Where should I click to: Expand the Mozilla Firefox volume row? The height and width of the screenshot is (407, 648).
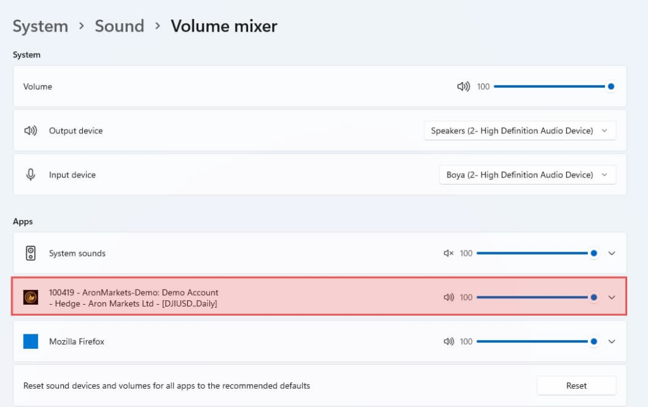tap(611, 341)
